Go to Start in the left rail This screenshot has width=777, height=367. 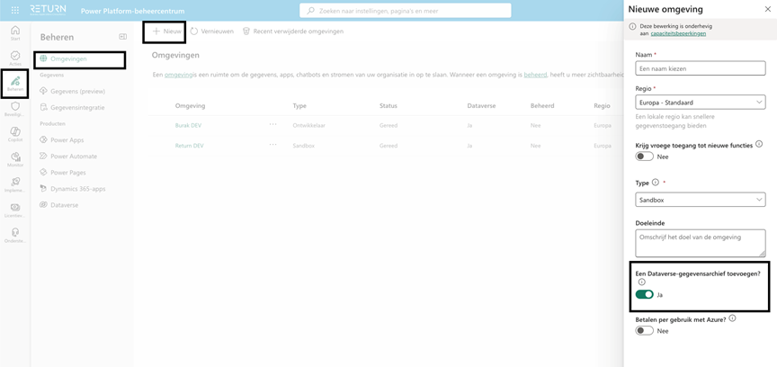[x=14, y=32]
